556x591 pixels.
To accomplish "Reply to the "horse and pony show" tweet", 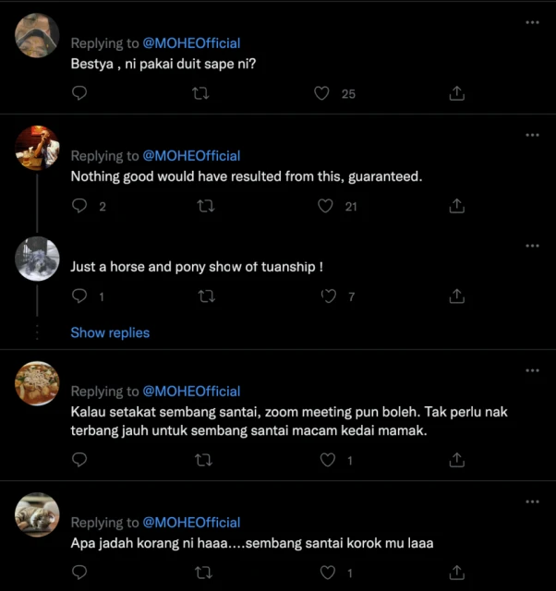I will point(79,296).
